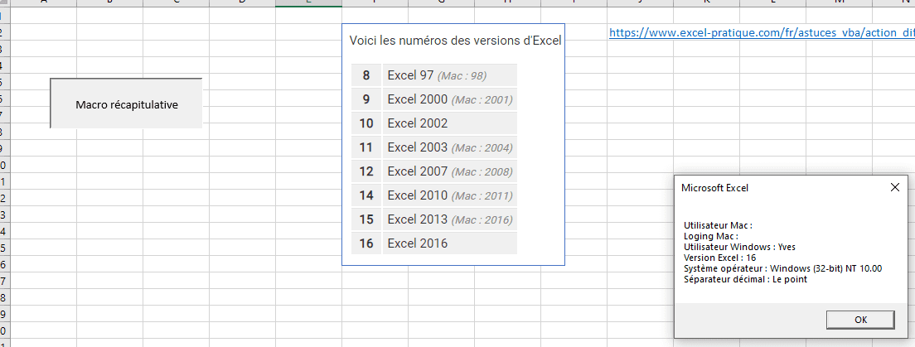
Task: Close the Microsoft Excel dialog
Action: 894,187
